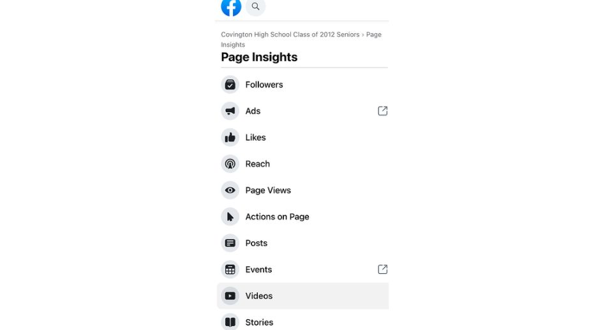Click the Actions on Page cursor icon

(x=230, y=217)
